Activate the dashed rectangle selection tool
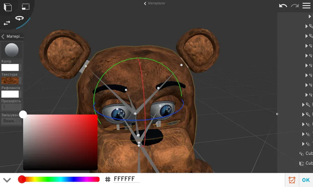 [26, 7]
